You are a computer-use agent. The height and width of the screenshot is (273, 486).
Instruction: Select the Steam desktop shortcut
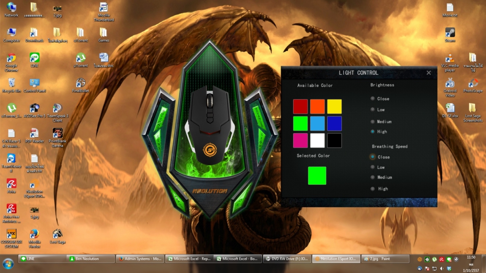[450, 35]
